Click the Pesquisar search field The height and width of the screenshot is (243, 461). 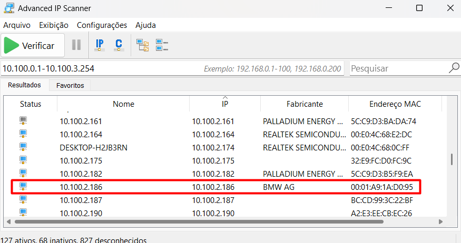pyautogui.click(x=398, y=69)
